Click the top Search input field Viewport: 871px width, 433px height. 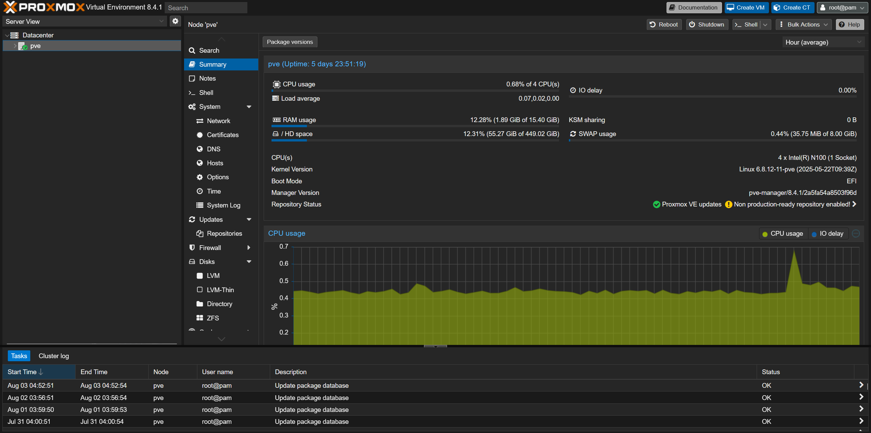tap(206, 7)
